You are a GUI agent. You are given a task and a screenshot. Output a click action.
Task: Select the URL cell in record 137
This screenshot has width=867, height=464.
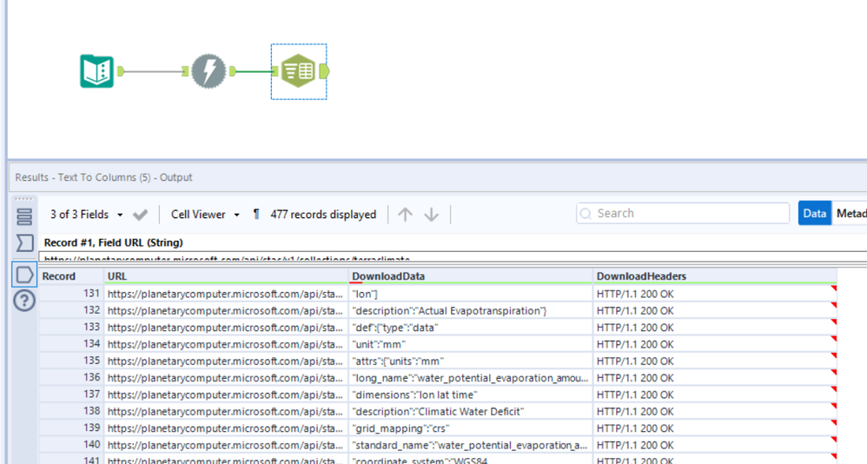click(x=226, y=394)
